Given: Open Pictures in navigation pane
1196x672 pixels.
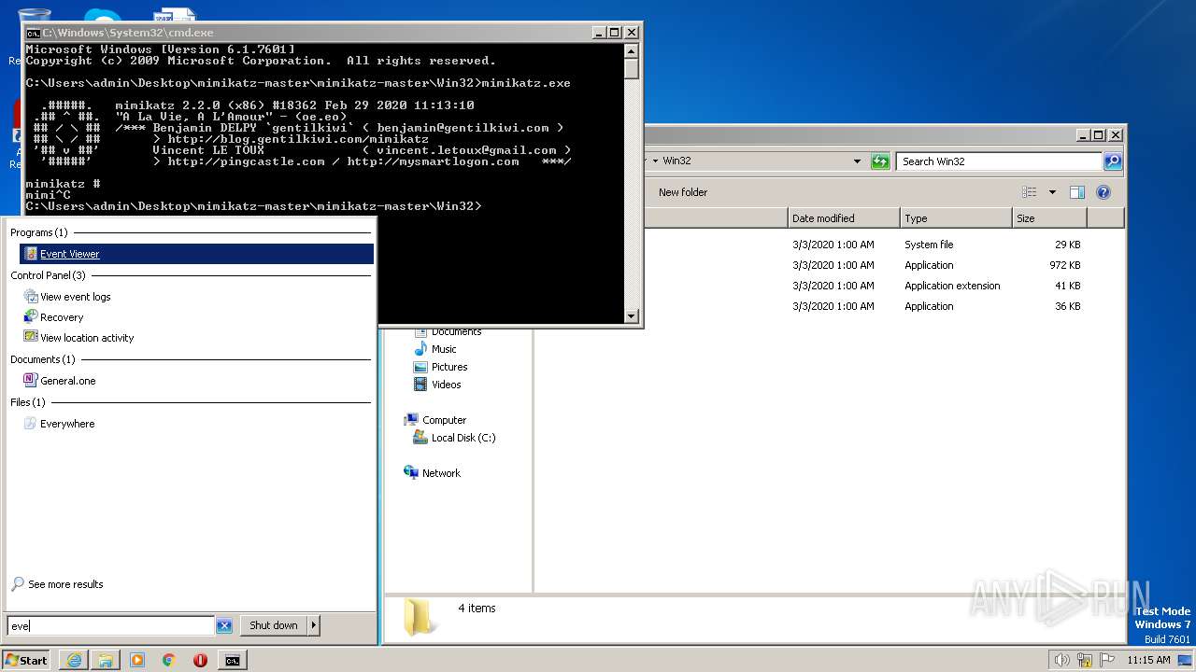Looking at the screenshot, I should 449,367.
